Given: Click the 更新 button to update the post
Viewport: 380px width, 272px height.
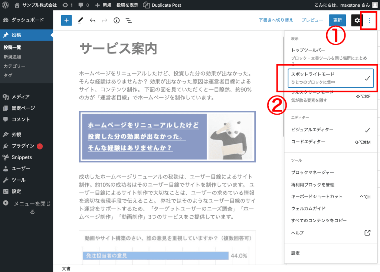Looking at the screenshot, I should pos(337,20).
